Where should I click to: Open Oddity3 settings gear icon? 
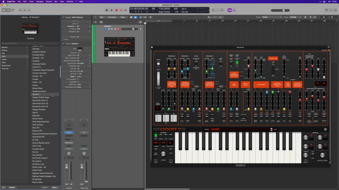326,129
